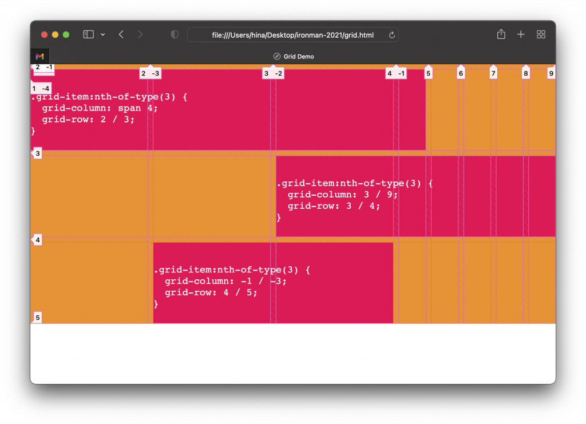Screen dimensions: 586x424
Task: Click column line label 8
Action: (526, 73)
